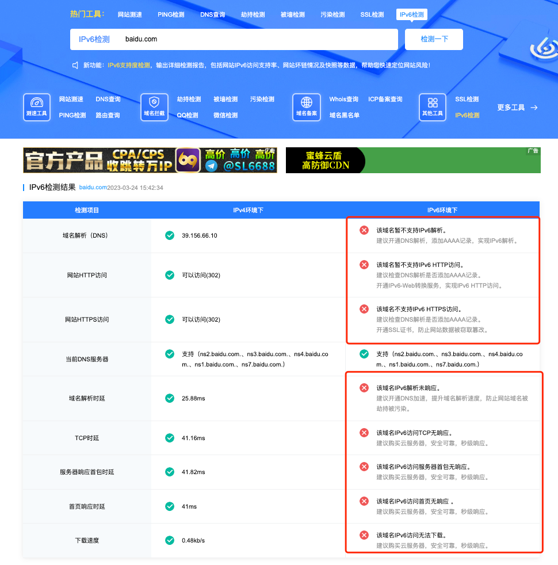Click the 域名备案 globe icon

click(x=307, y=104)
